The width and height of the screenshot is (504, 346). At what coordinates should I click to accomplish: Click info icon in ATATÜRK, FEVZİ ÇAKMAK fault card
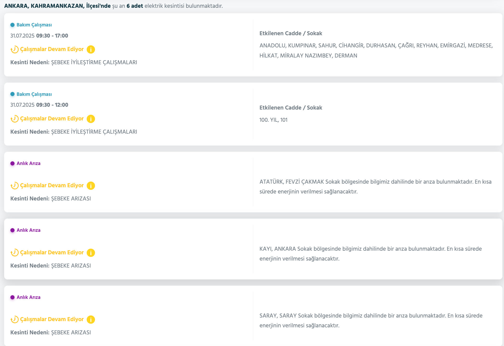[91, 186]
